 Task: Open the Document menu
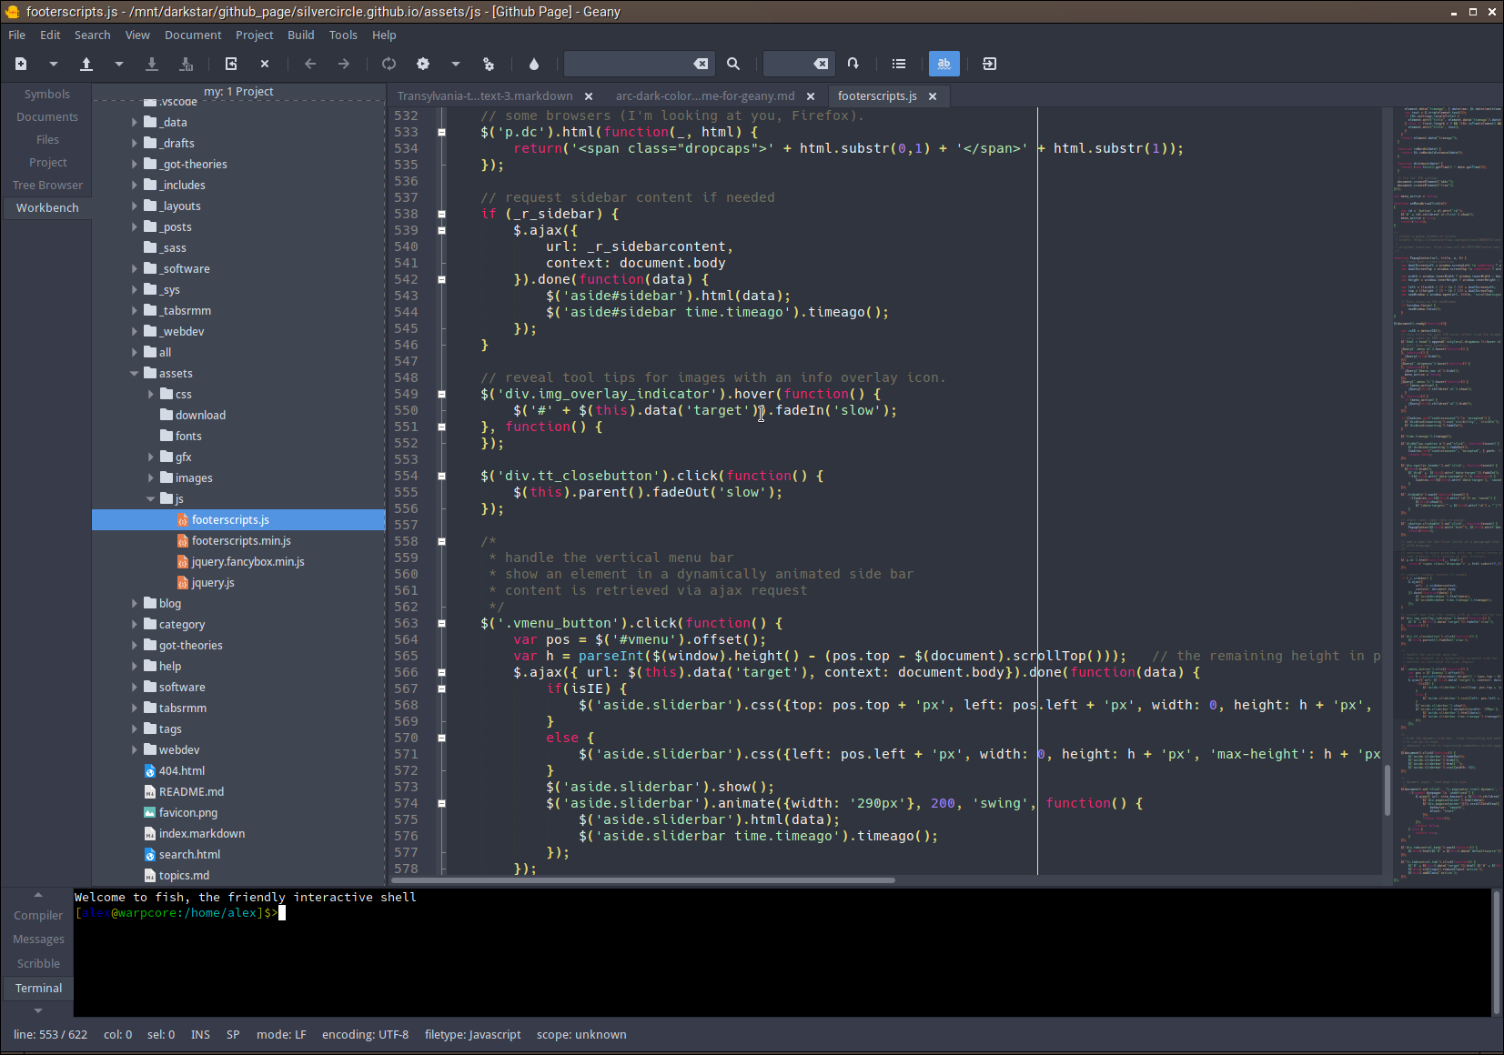coord(193,35)
